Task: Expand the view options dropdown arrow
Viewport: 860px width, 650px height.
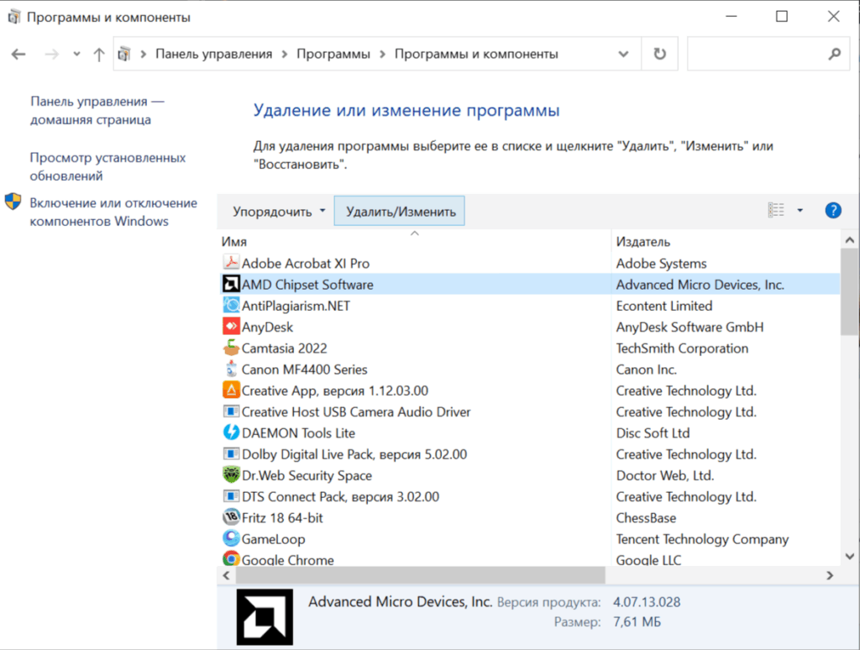Action: (x=800, y=211)
